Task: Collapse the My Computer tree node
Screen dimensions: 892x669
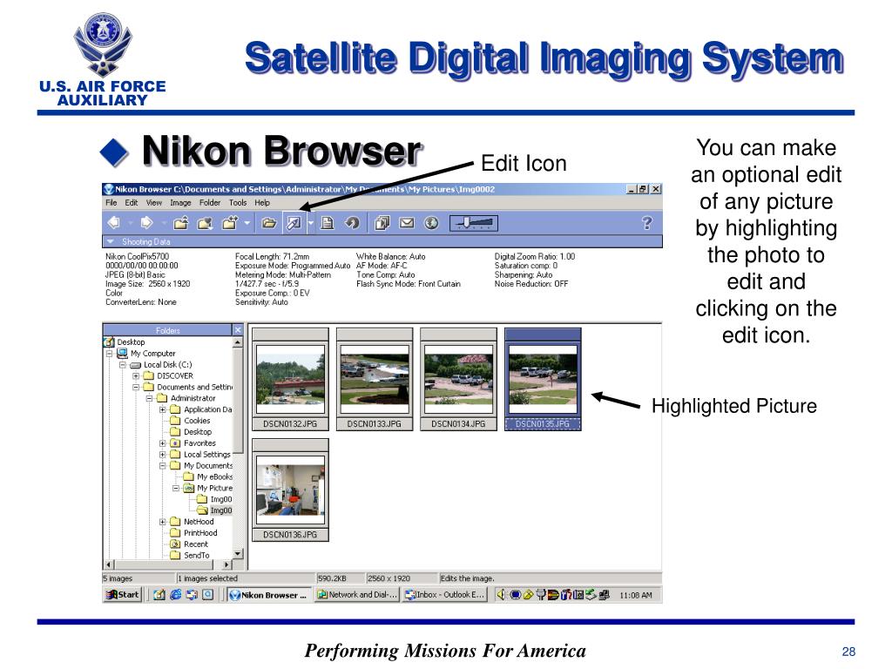Action: [109, 354]
